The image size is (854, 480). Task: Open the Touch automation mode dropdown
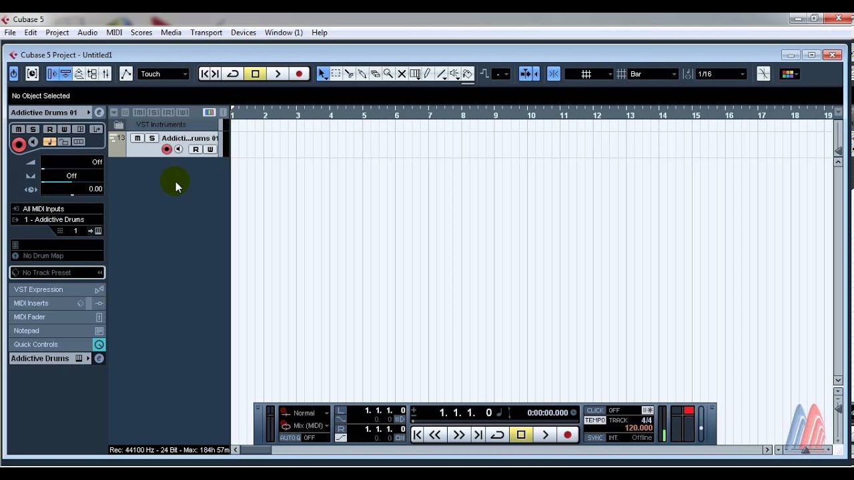point(163,74)
